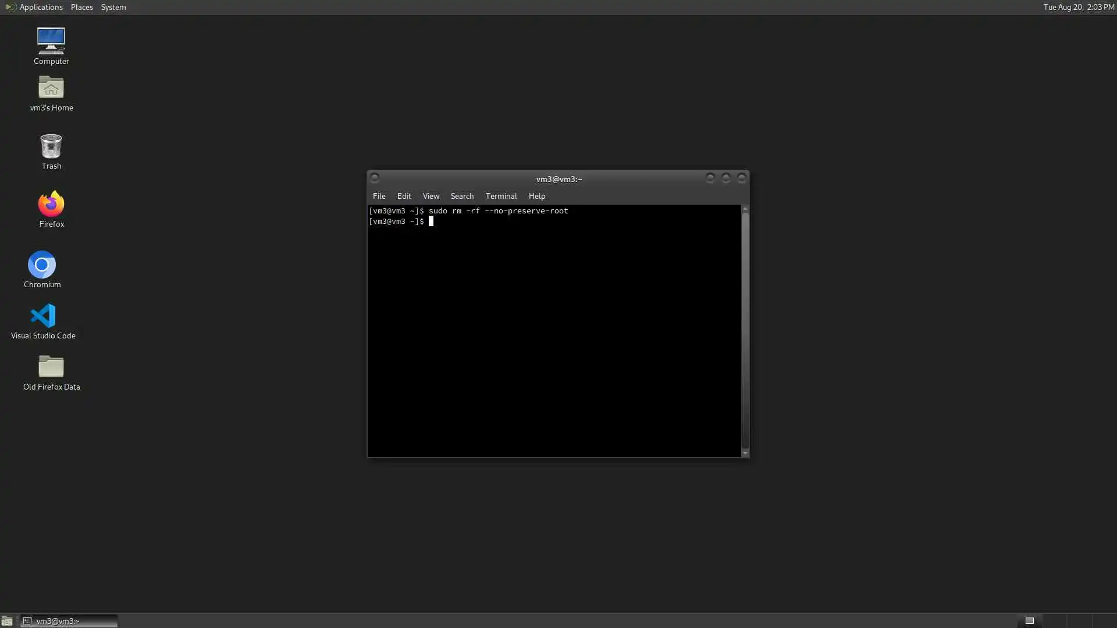Viewport: 1117px width, 628px height.
Task: Open the terminal's View menu
Action: (431, 196)
